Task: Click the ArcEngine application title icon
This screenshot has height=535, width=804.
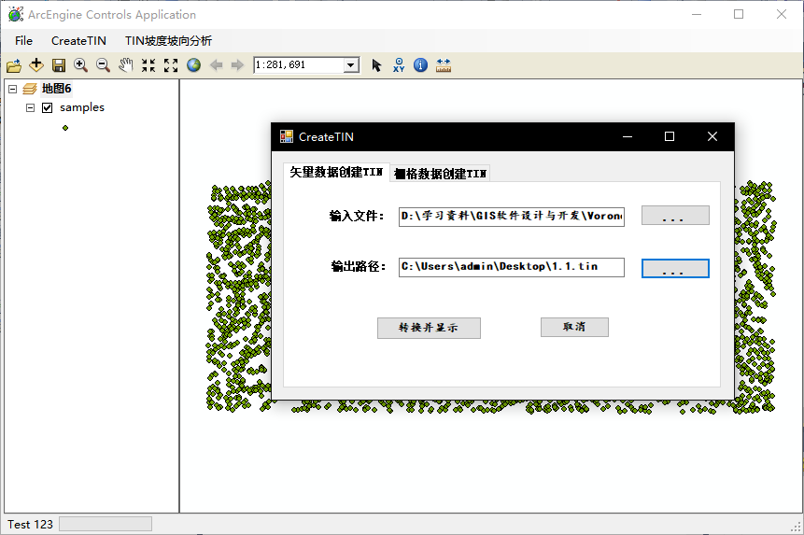Action: coord(15,14)
